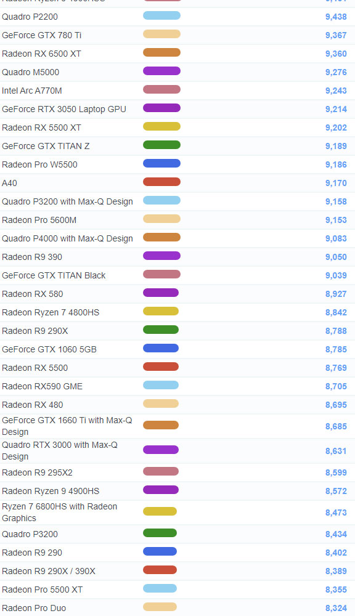Image resolution: width=355 pixels, height=616 pixels.
Task: Click the Radeon R9 290 name
Action: point(32,553)
